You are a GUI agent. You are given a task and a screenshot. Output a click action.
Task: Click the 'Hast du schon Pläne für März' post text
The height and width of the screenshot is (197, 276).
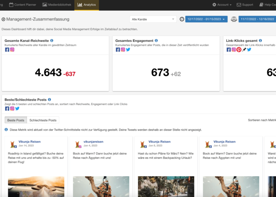click(166, 156)
